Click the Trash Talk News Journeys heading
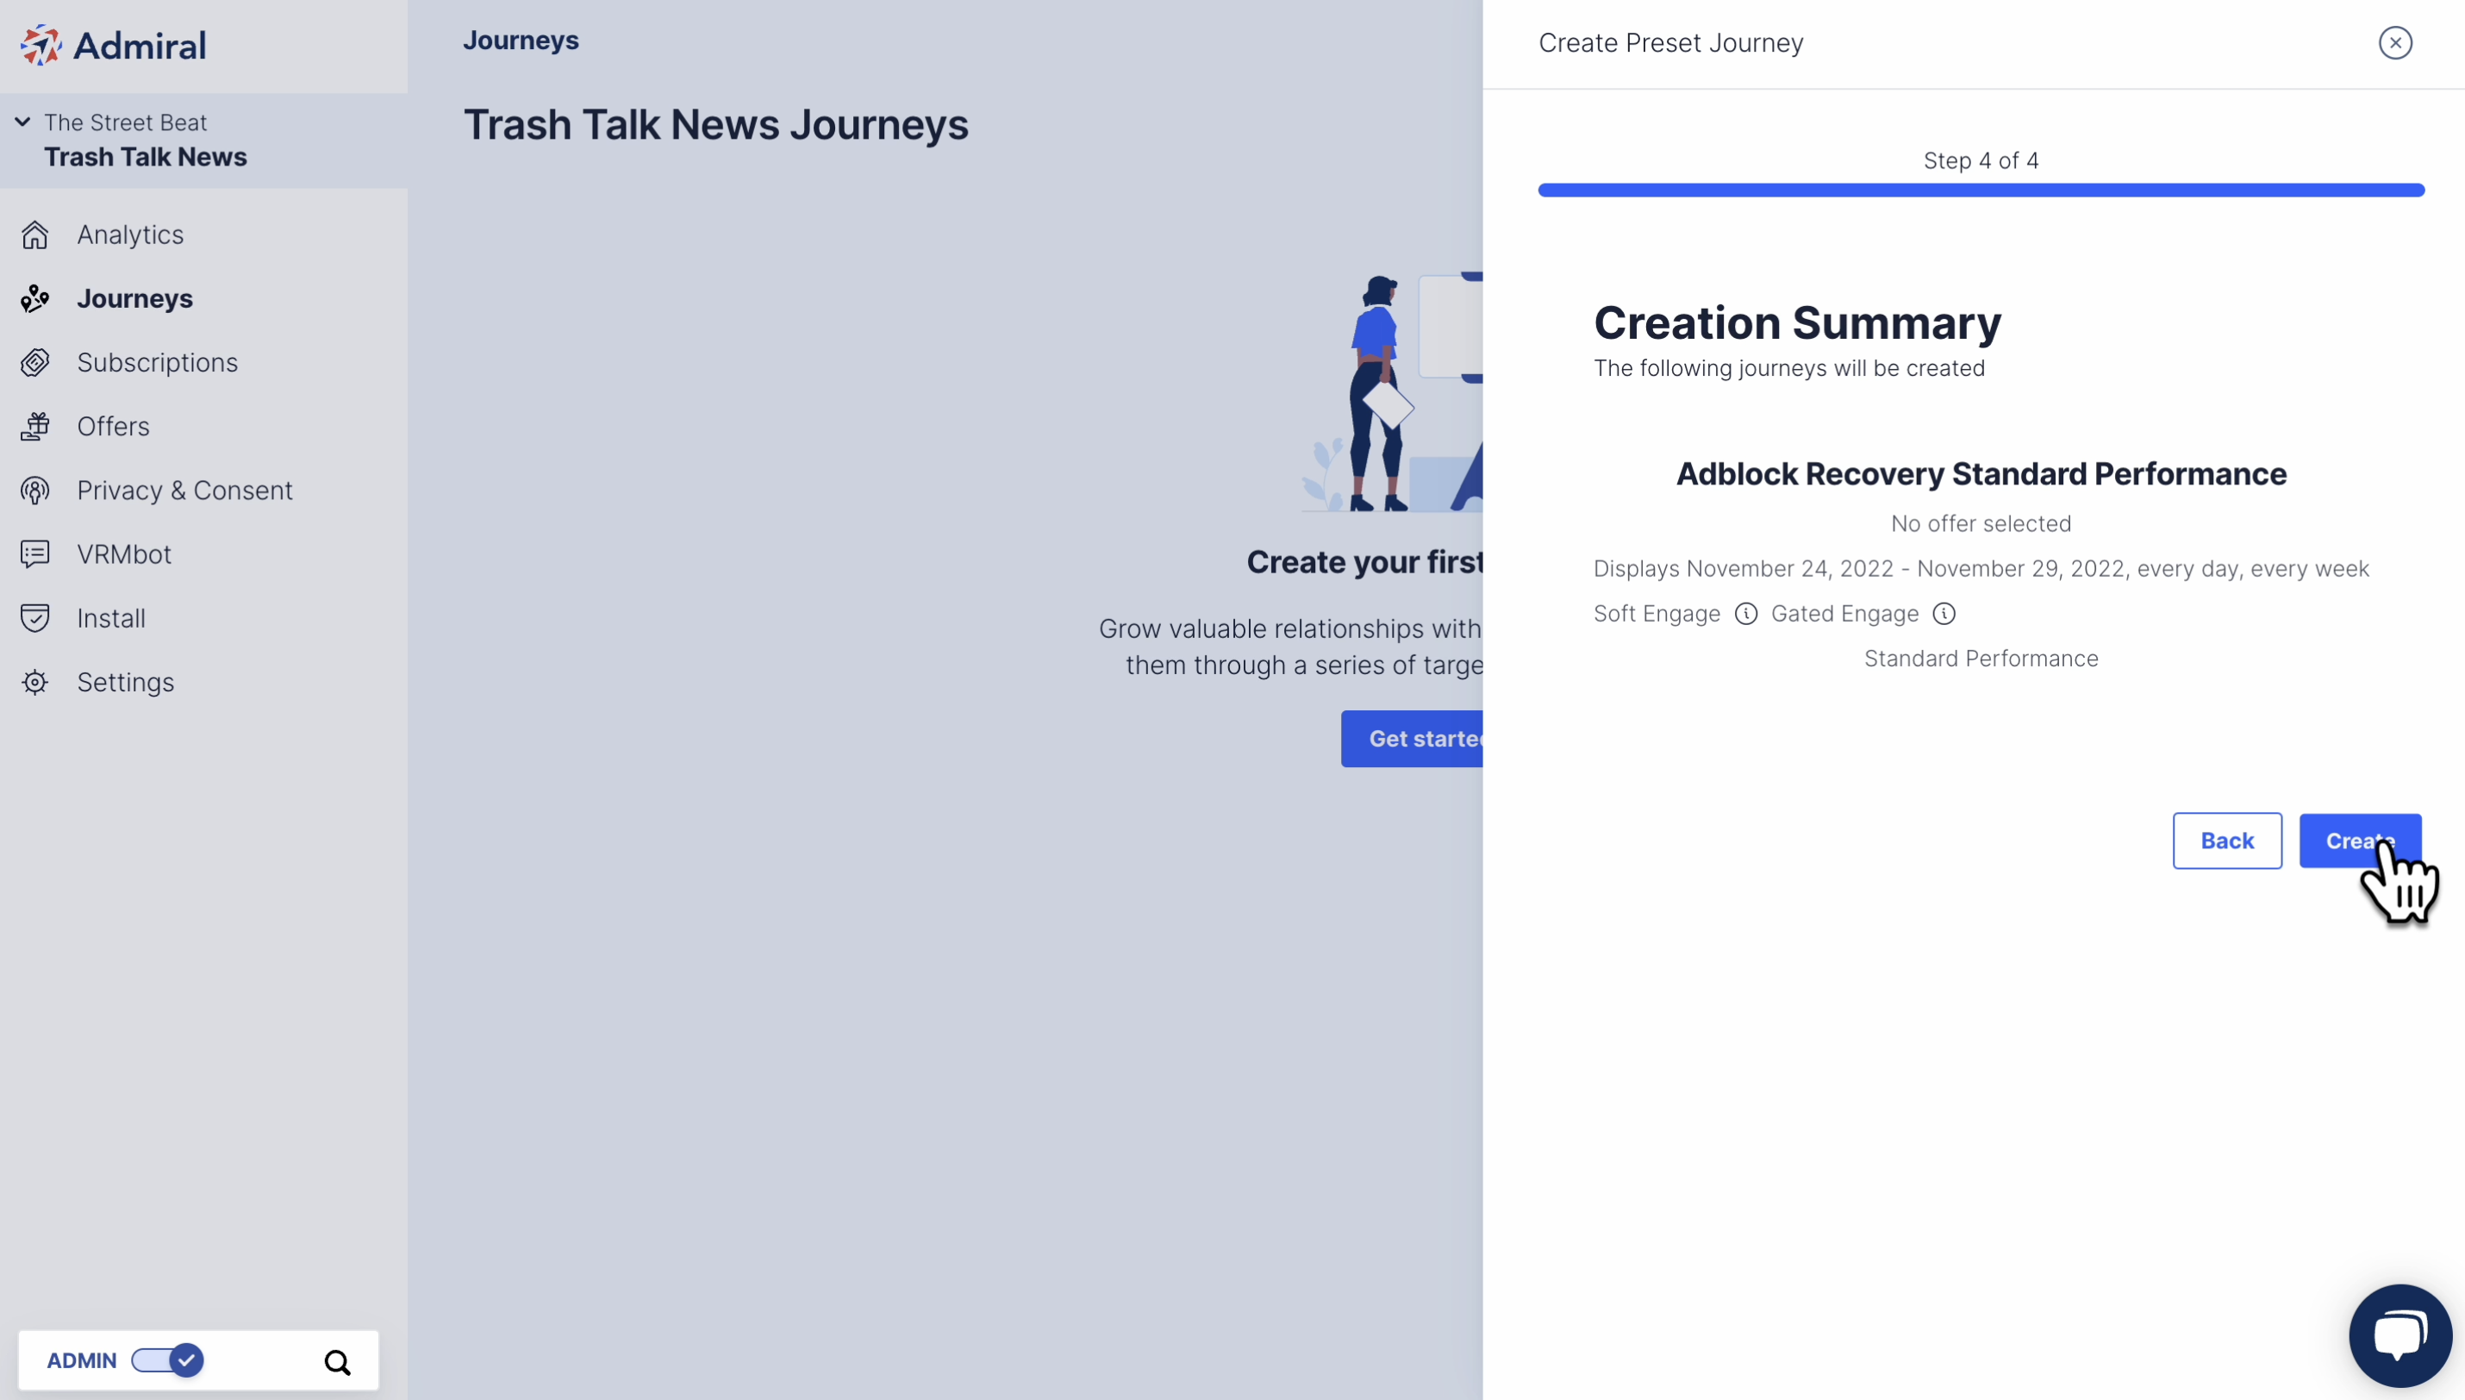This screenshot has height=1400, width=2465. pos(716,125)
